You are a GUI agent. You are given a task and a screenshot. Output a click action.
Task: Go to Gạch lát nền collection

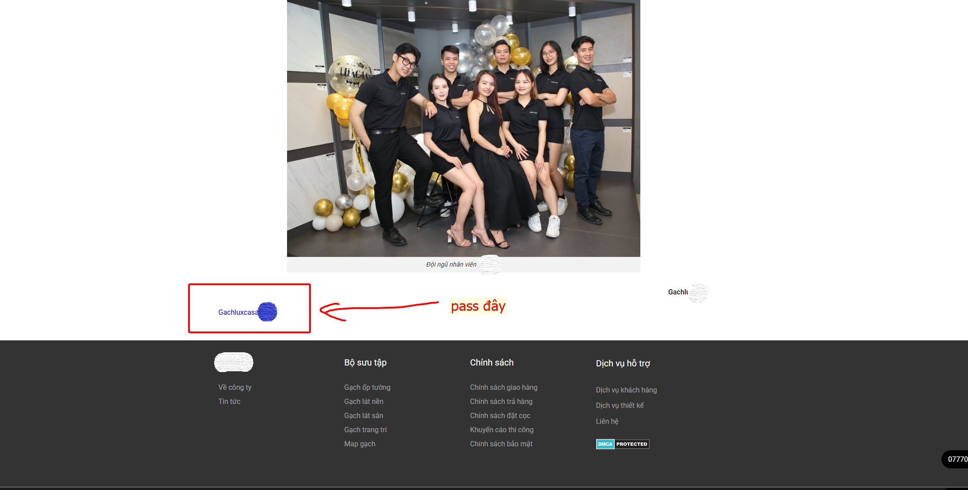pos(363,401)
